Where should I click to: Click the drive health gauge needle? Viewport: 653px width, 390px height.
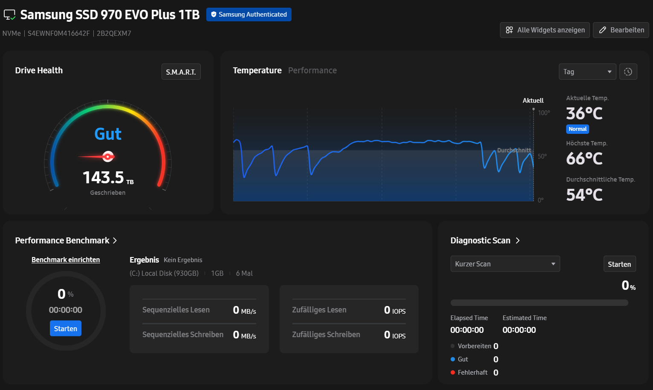pyautogui.click(x=97, y=156)
